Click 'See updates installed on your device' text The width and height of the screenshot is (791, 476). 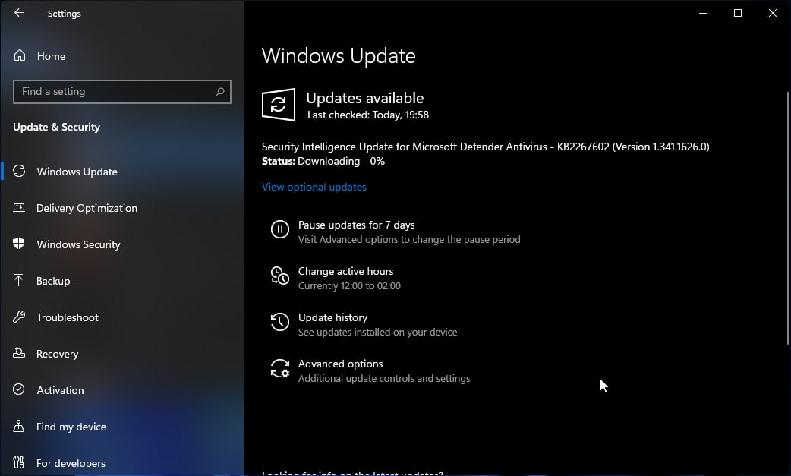tap(377, 333)
